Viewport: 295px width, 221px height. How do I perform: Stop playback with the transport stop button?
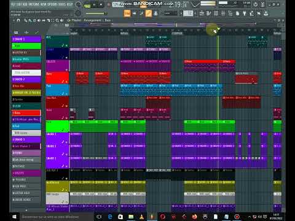pyautogui.click(x=101, y=4)
